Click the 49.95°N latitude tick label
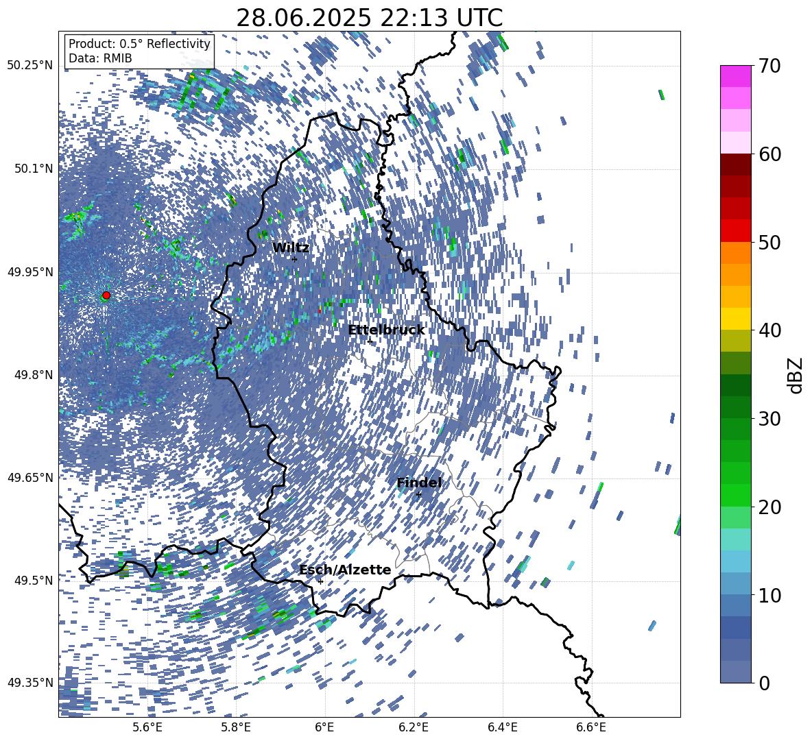Image resolution: width=812 pixels, height=741 pixels. pyautogui.click(x=30, y=272)
